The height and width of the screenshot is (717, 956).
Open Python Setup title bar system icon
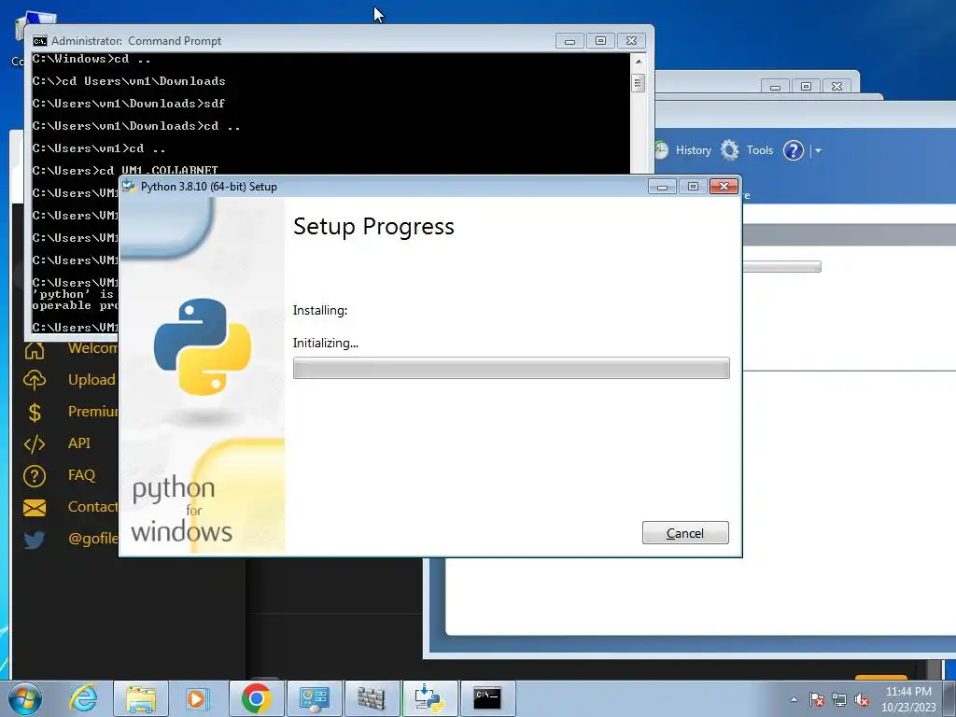129,187
